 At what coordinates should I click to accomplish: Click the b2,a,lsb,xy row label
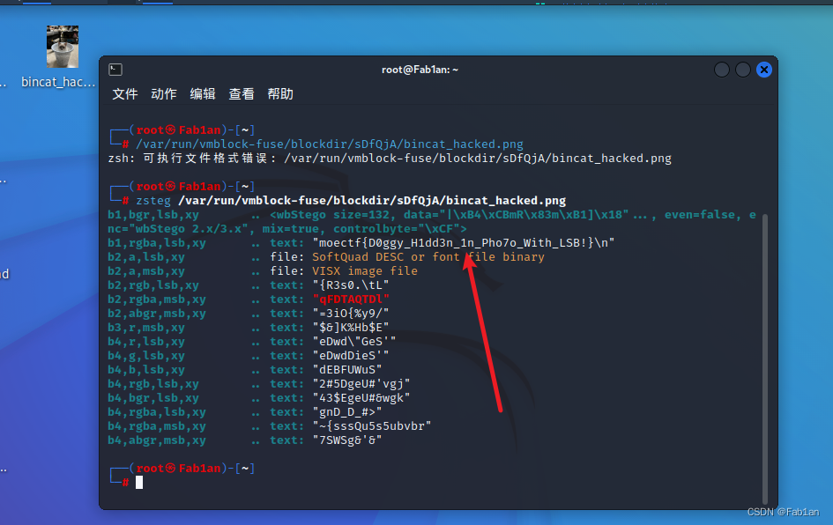coord(146,257)
